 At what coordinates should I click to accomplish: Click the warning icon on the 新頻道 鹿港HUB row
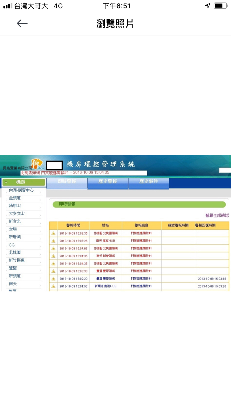tap(53, 286)
